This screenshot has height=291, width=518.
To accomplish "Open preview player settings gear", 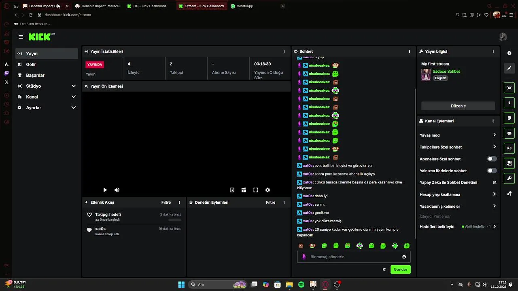I will [x=267, y=190].
